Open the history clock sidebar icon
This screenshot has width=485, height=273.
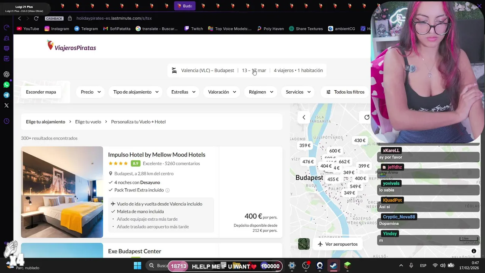pyautogui.click(x=6, y=121)
